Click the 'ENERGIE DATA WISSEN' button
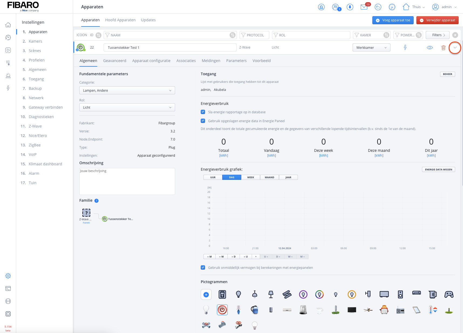 pos(438,170)
